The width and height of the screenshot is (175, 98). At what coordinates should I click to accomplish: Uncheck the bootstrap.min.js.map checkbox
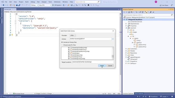coord(69,59)
